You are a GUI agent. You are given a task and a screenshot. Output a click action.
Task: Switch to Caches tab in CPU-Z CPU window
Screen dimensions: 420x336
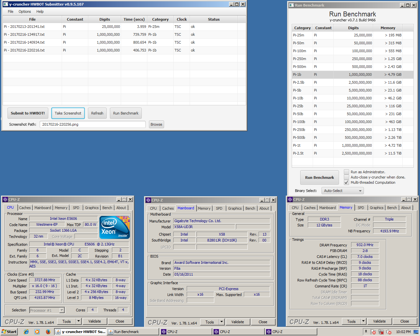pos(25,208)
